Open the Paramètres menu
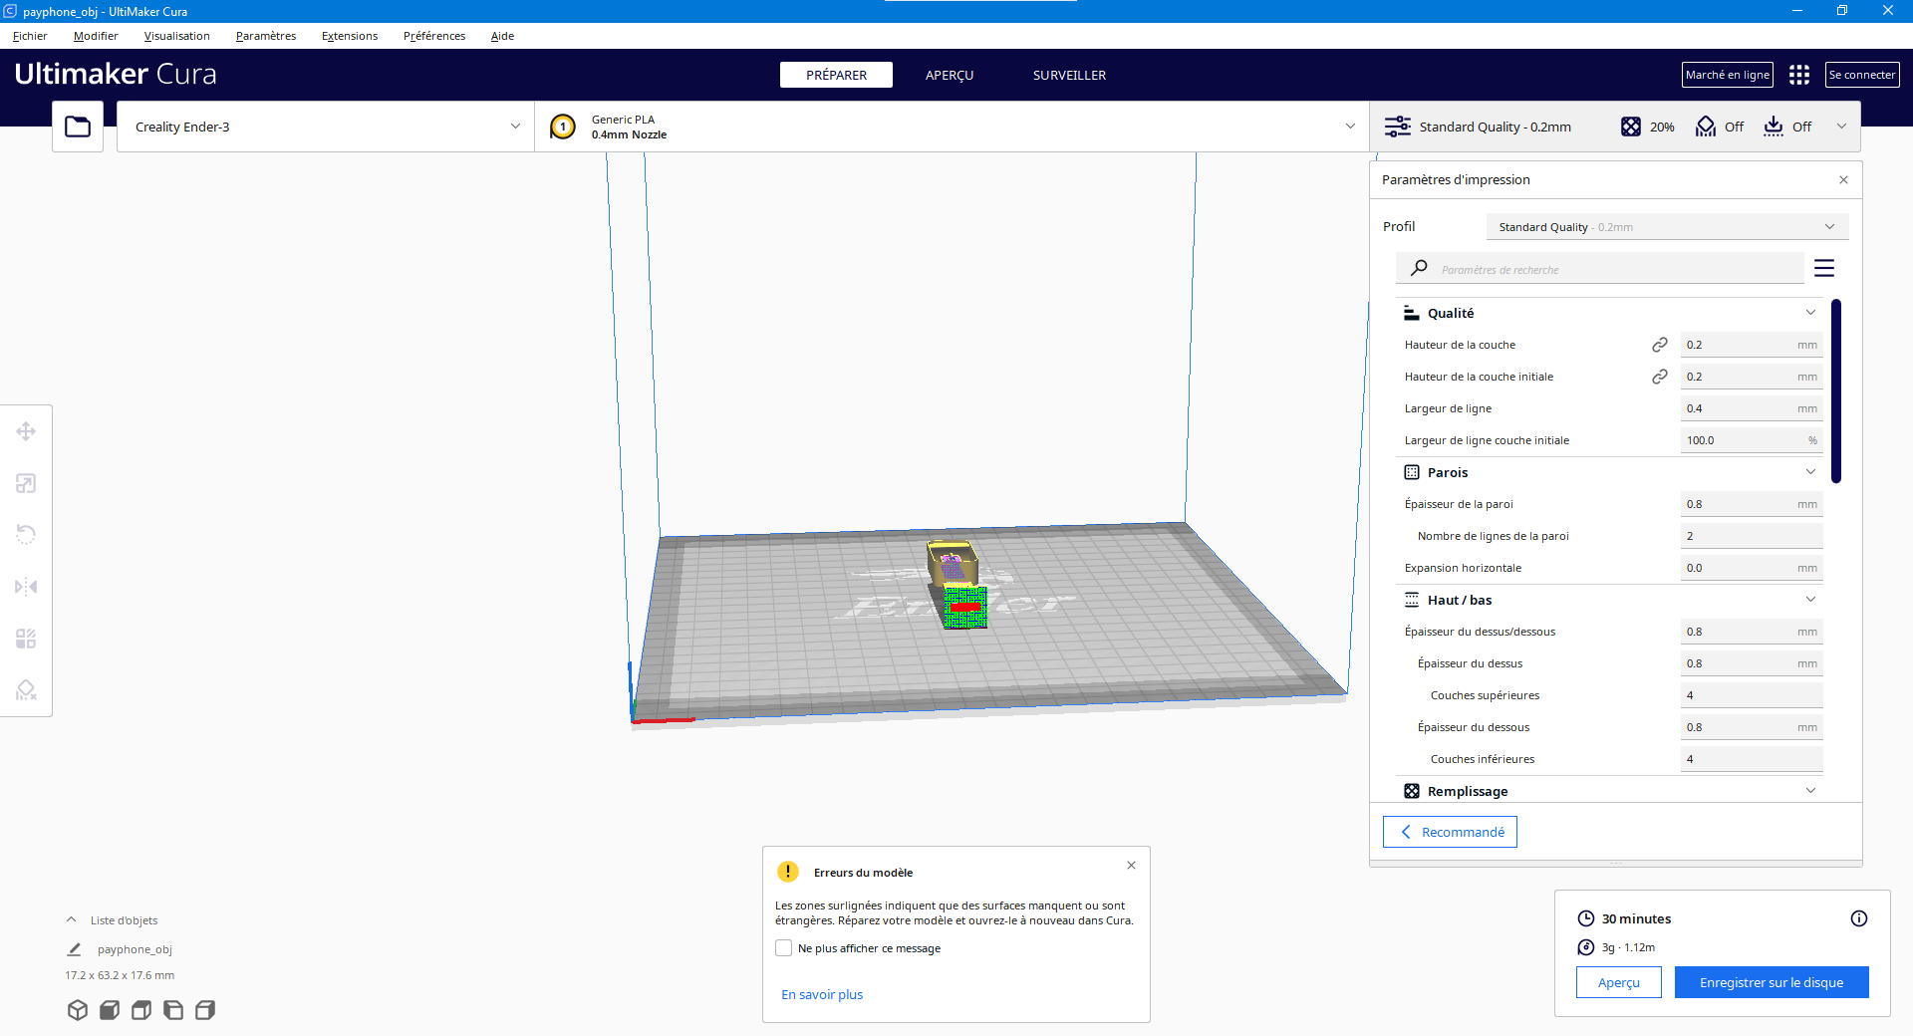This screenshot has width=1913, height=1036. [266, 36]
